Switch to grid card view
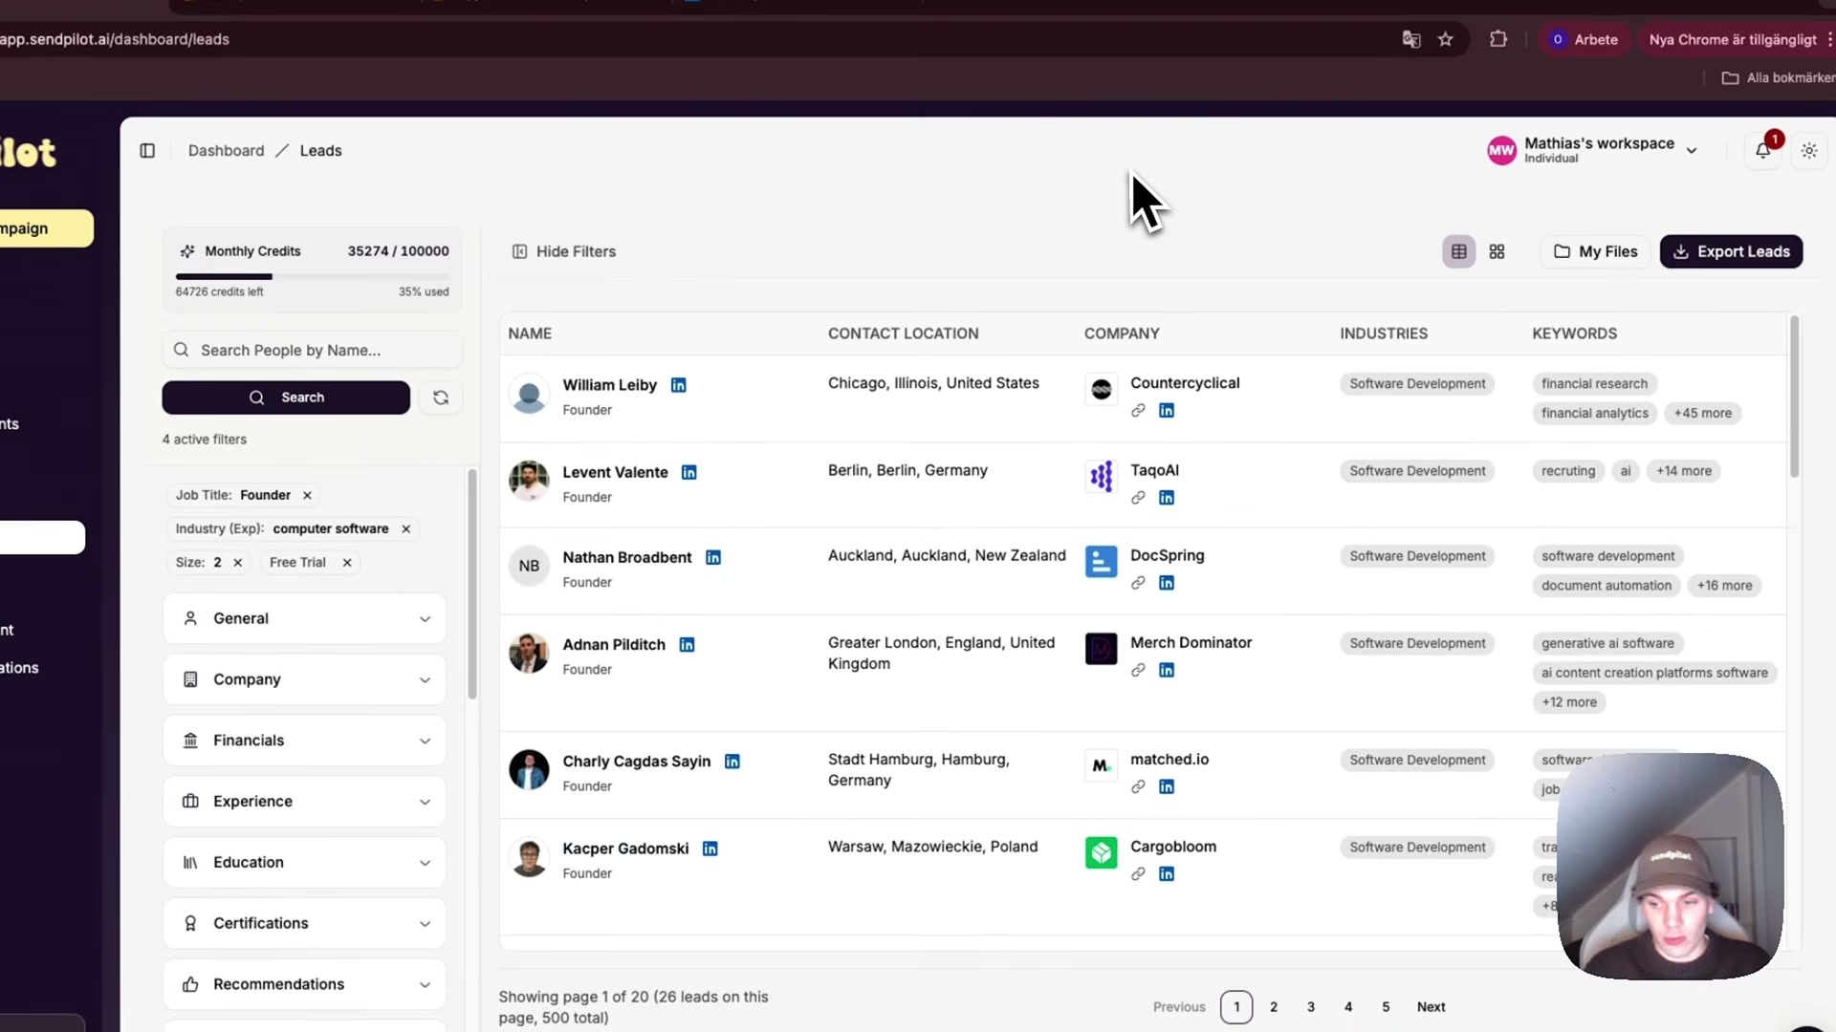 click(1497, 252)
